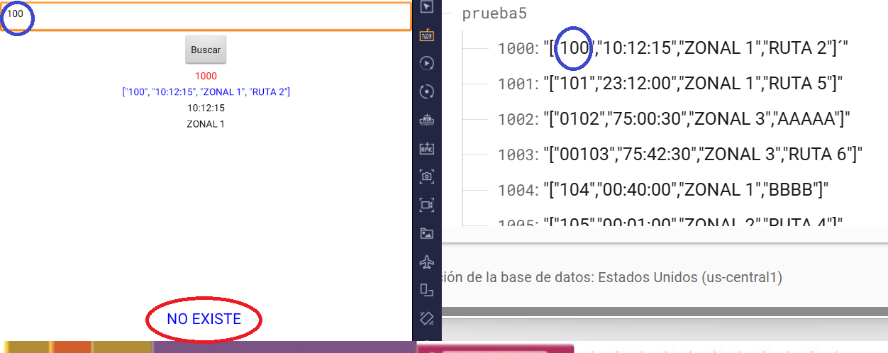Select the prueba5 node in database tree
The image size is (888, 353).
pyautogui.click(x=494, y=13)
